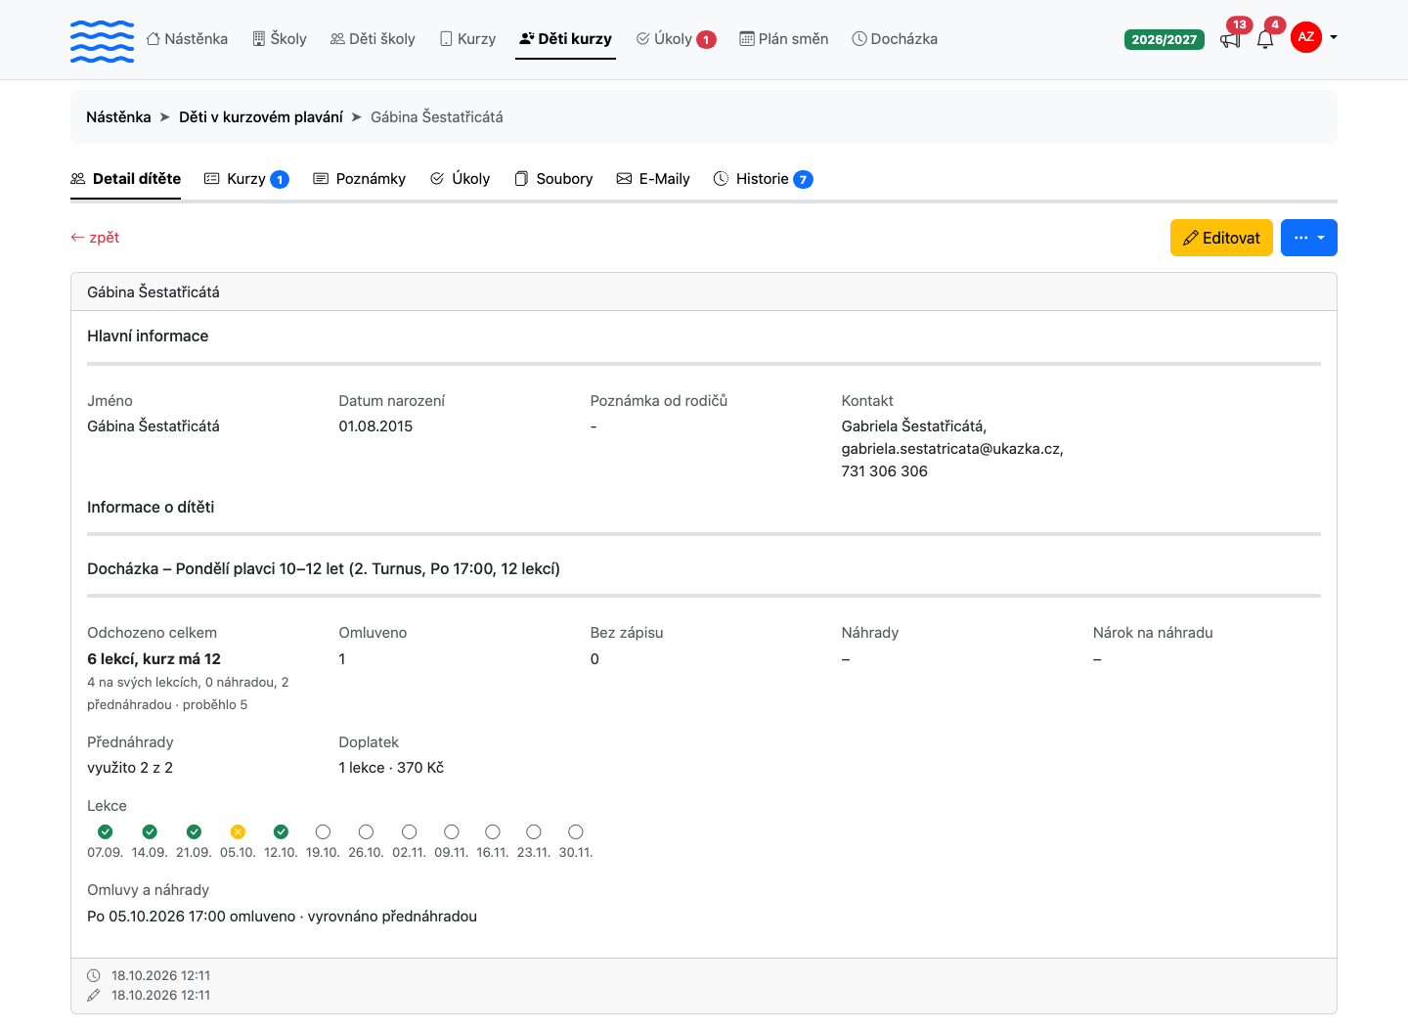
Task: Open Nástěnka in the top navigation
Action: 187,39
